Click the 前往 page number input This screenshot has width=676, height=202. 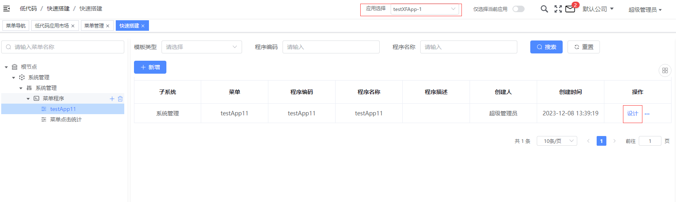650,141
